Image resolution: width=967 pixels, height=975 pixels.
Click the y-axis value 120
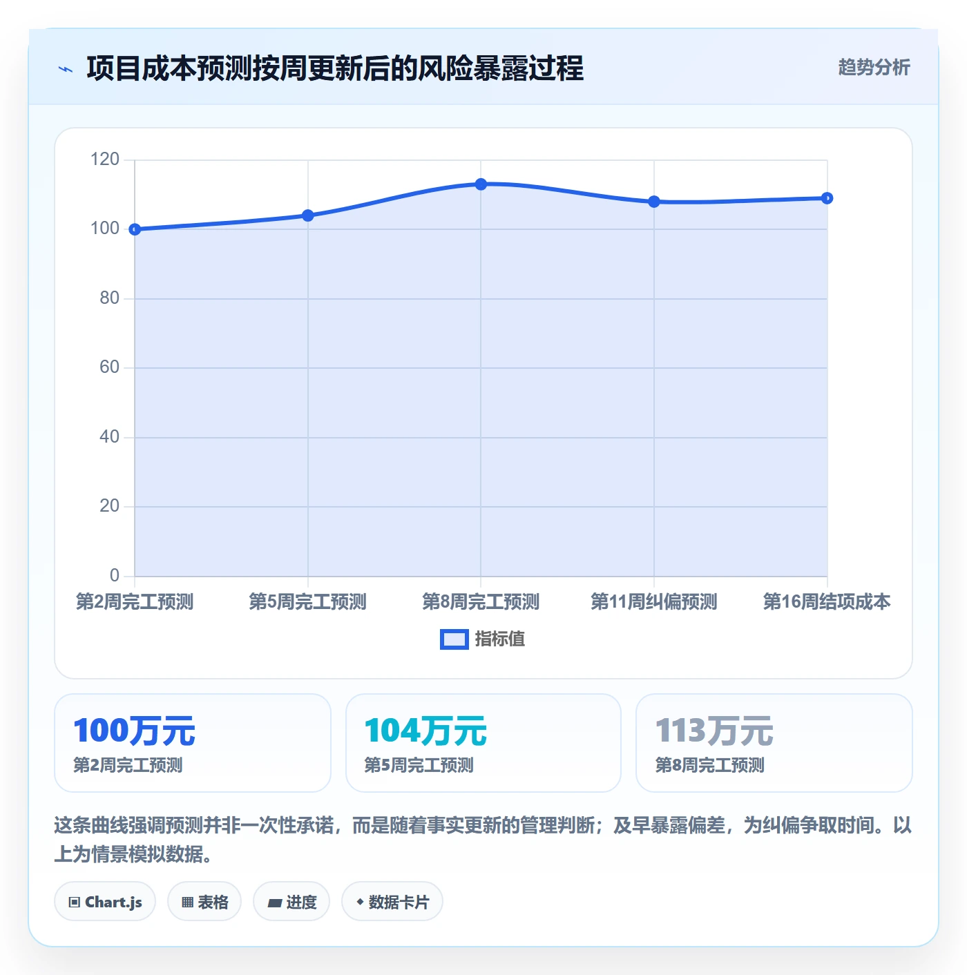tap(105, 160)
